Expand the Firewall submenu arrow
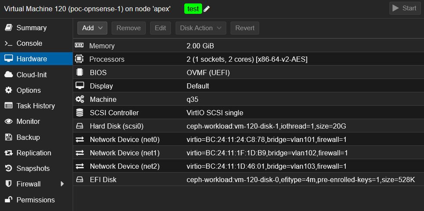Image resolution: width=424 pixels, height=211 pixels. 62,184
